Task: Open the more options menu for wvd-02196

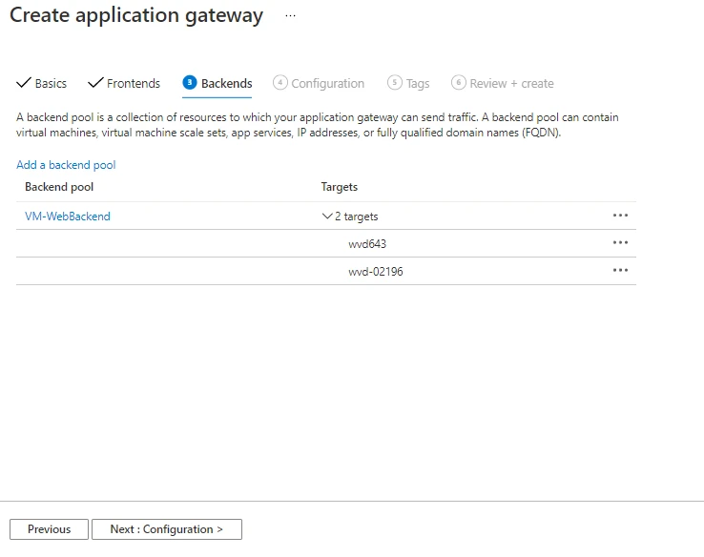Action: [x=620, y=271]
